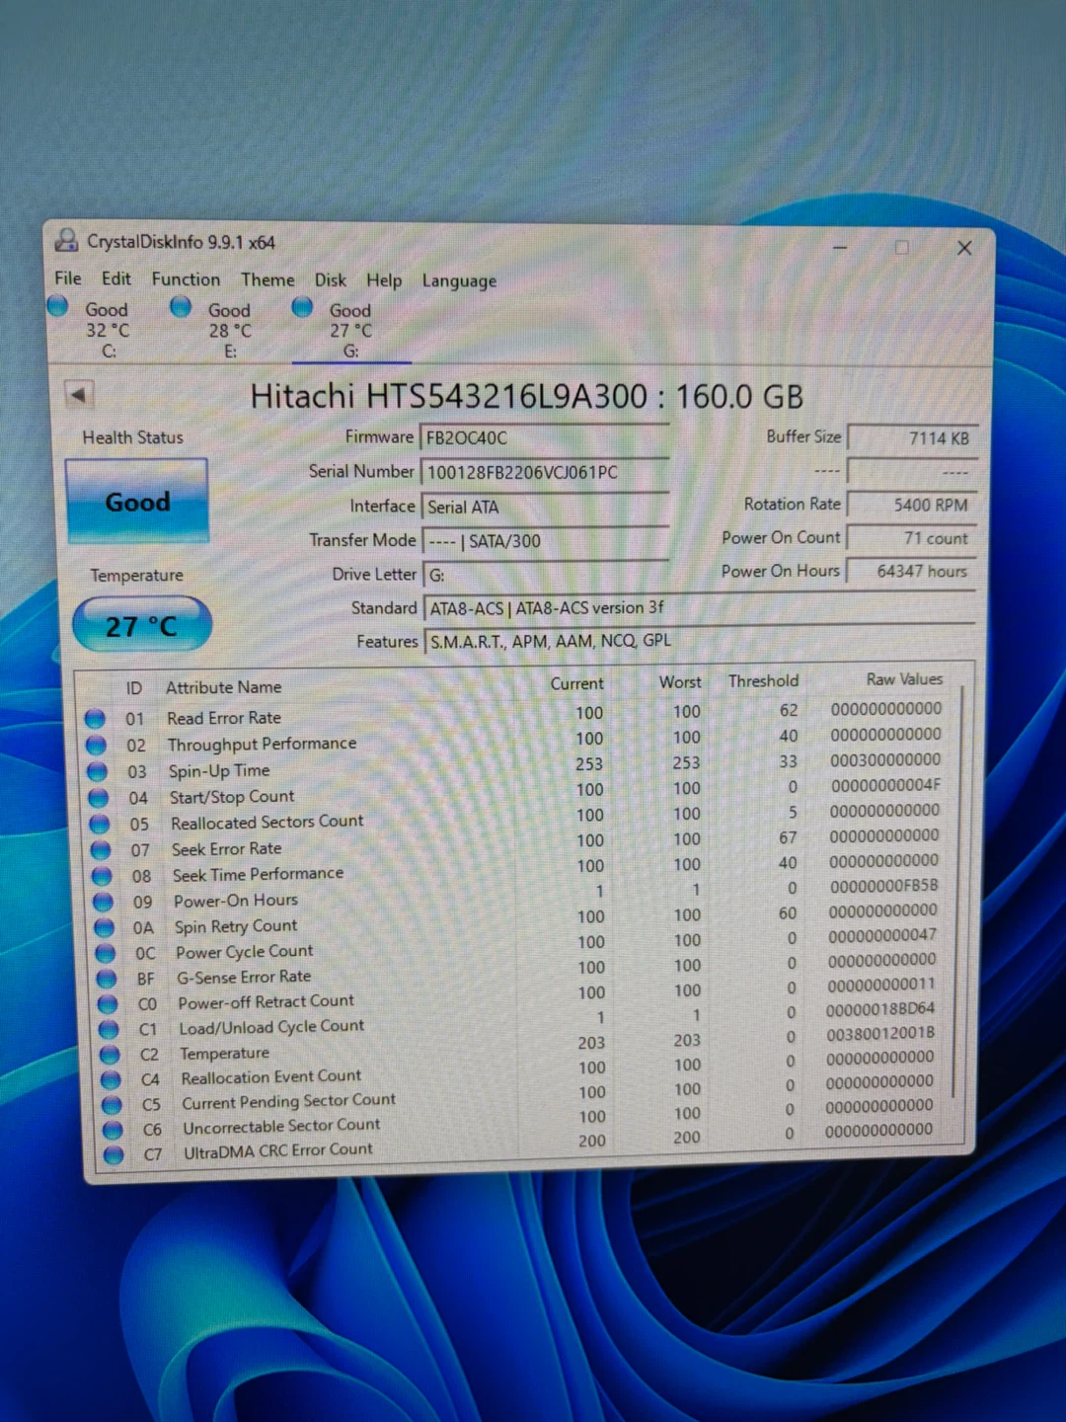Click the Drive Letter field G:
This screenshot has width=1066, height=1422.
click(x=546, y=575)
